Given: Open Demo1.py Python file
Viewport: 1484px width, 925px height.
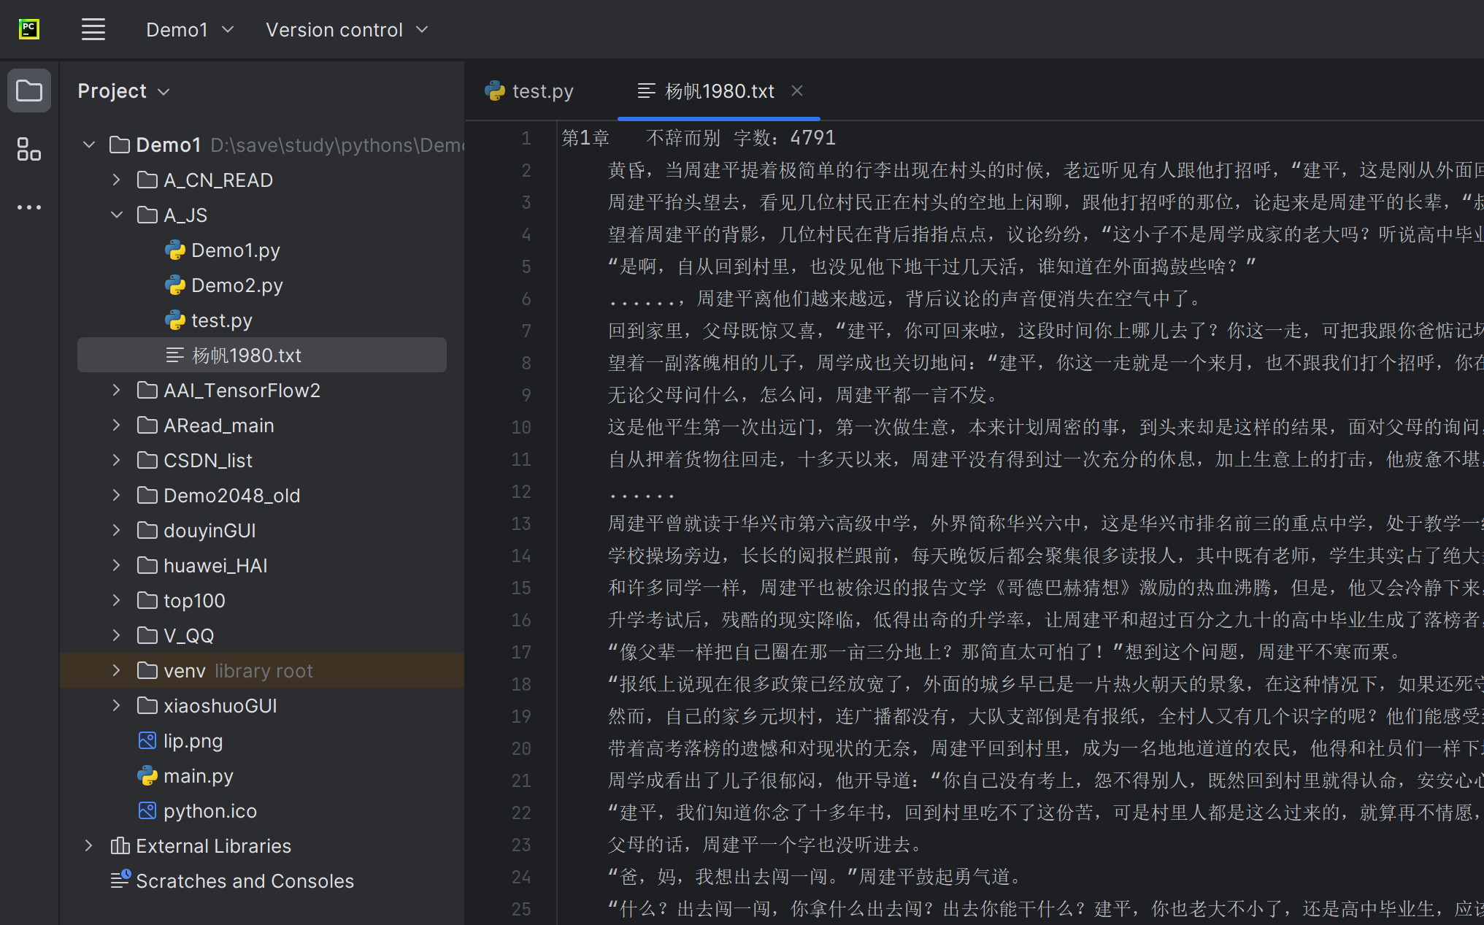Looking at the screenshot, I should coord(235,250).
